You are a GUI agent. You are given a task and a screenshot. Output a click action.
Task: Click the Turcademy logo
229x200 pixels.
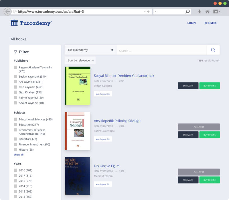click(31, 23)
